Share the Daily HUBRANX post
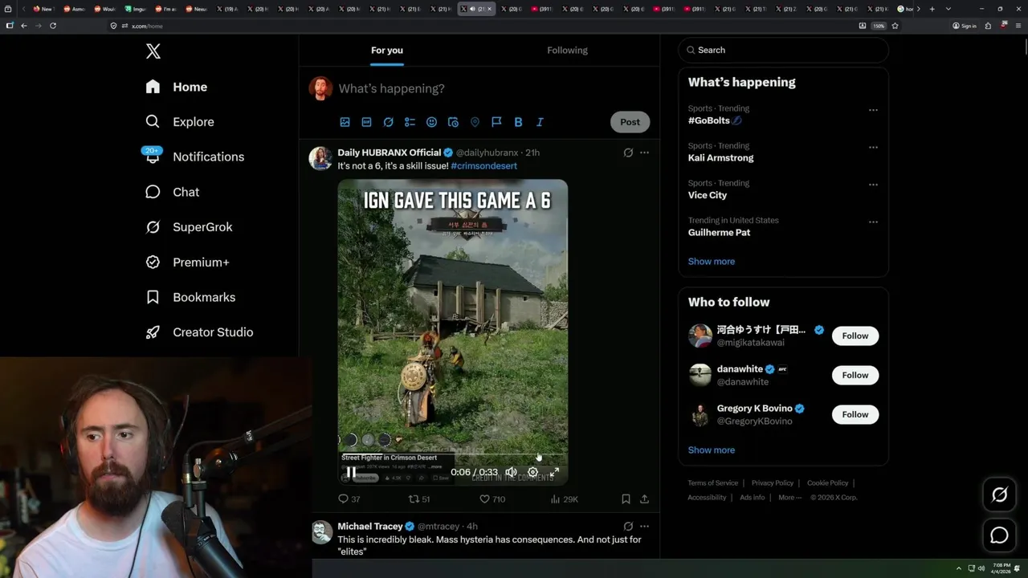 click(644, 499)
